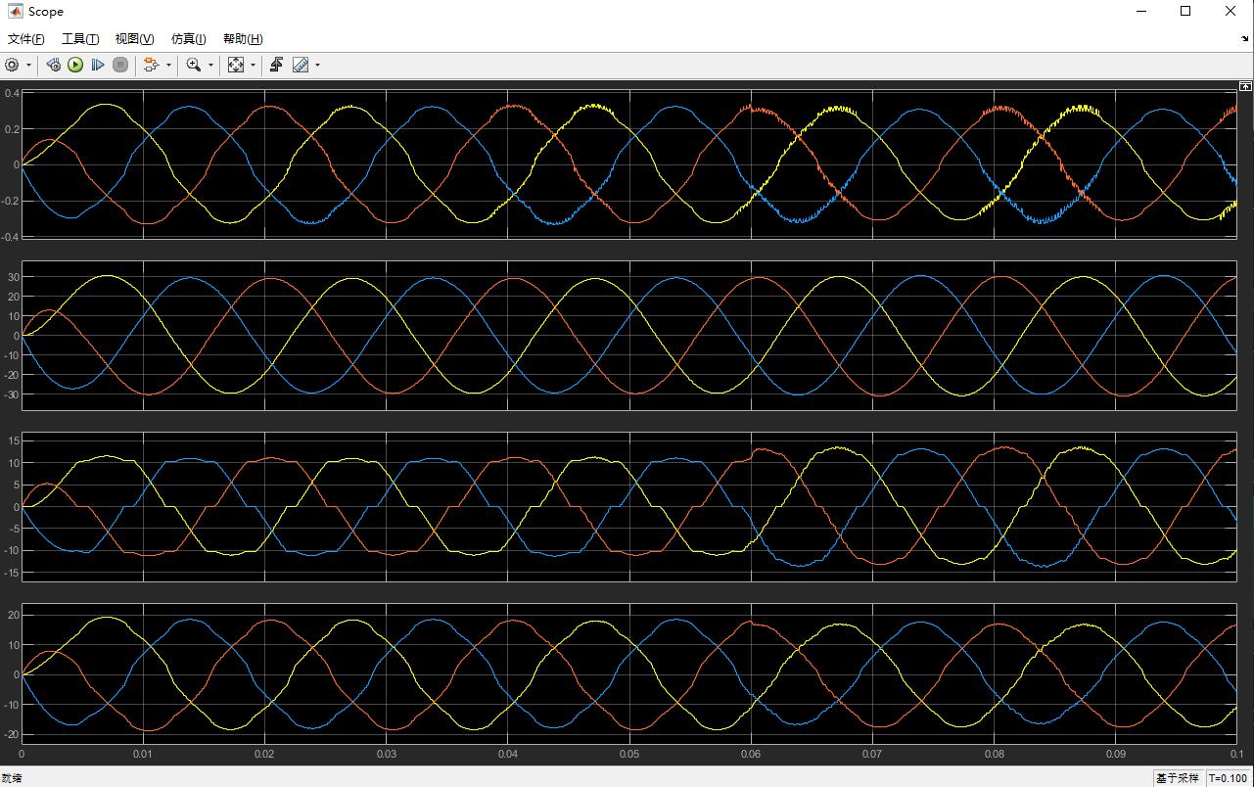Click the 0.05 time axis label
Viewport: 1254px width, 787px height.
628,755
